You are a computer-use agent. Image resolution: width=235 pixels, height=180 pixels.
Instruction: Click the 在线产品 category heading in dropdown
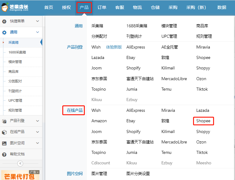[x=75, y=111]
